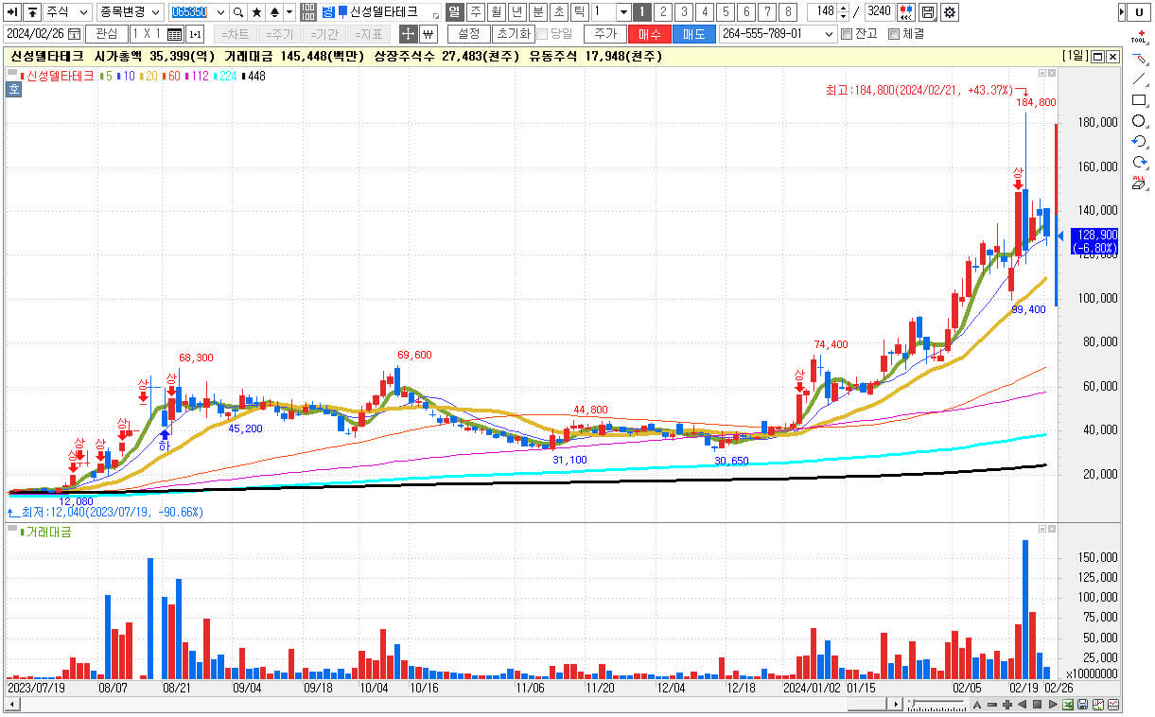Select the line drawing tool
This screenshot has width=1155, height=717.
1140,79
